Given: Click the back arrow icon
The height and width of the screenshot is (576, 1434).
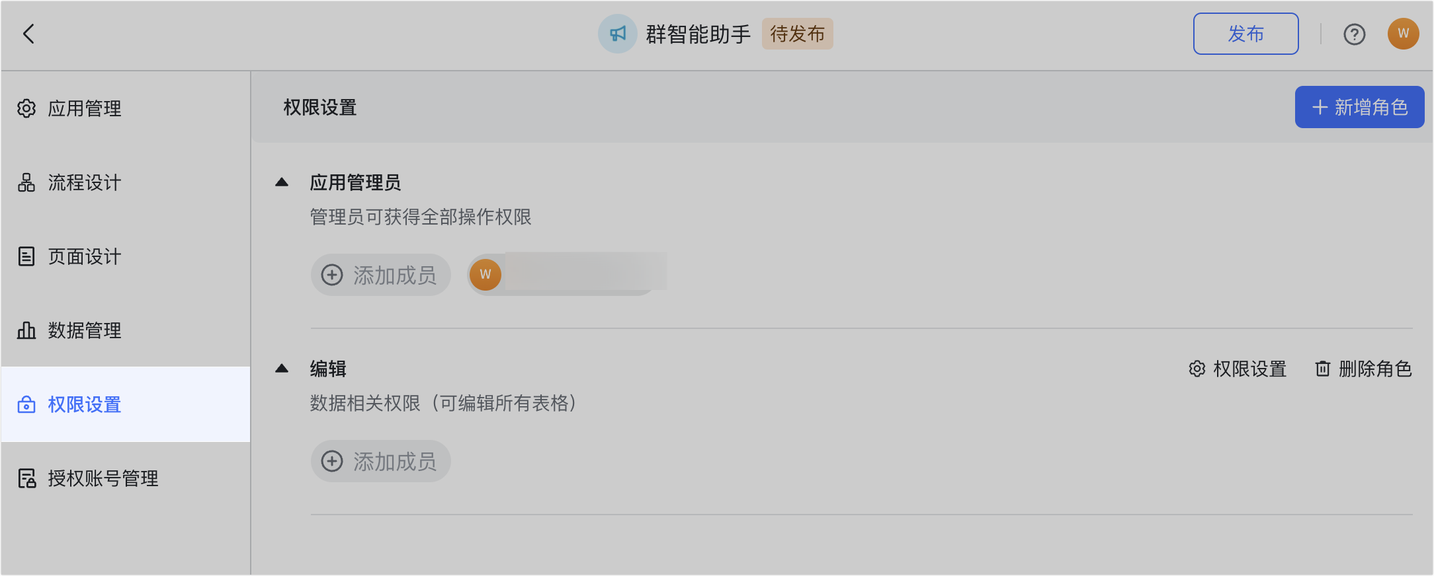Looking at the screenshot, I should coord(28,34).
